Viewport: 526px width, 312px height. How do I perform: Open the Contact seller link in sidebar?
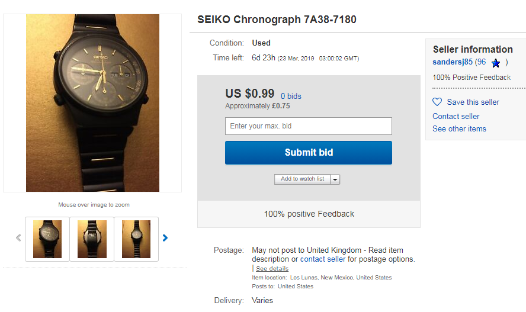456,116
